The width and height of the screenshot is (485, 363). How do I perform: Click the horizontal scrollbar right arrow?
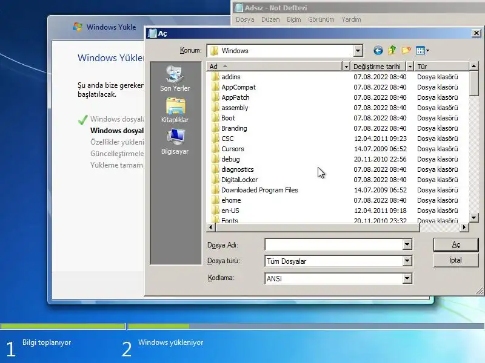point(464,227)
